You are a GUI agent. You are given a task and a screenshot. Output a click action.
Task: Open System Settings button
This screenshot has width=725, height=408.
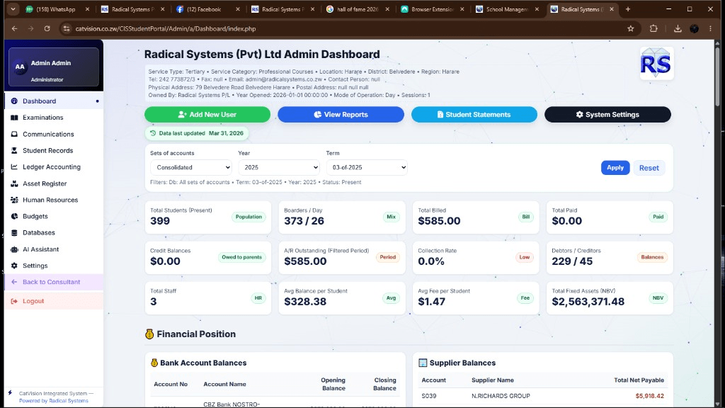[x=607, y=114]
